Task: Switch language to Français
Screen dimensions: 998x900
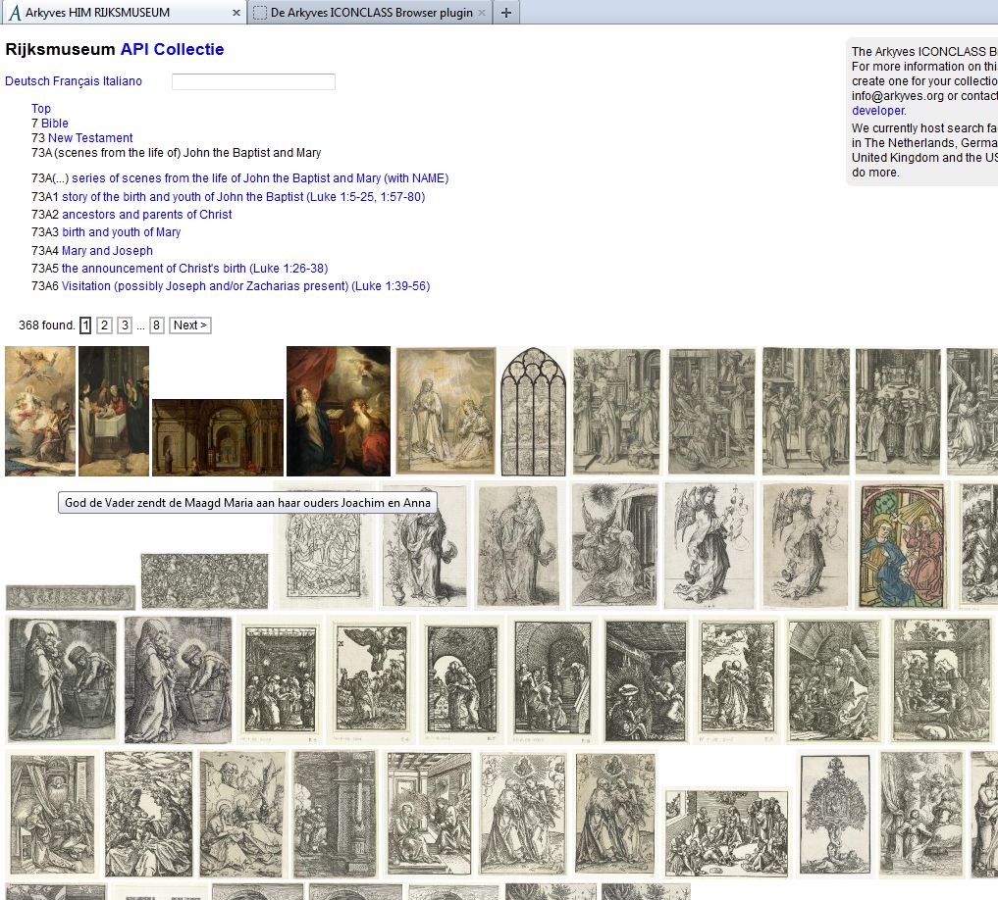Action: [76, 81]
